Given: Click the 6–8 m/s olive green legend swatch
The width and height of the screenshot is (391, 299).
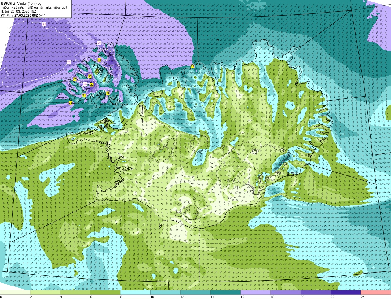Looking at the screenshot, I should pyautogui.click(x=106, y=292).
